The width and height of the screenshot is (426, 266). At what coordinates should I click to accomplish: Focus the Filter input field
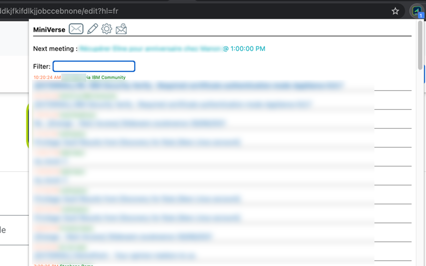(x=94, y=66)
